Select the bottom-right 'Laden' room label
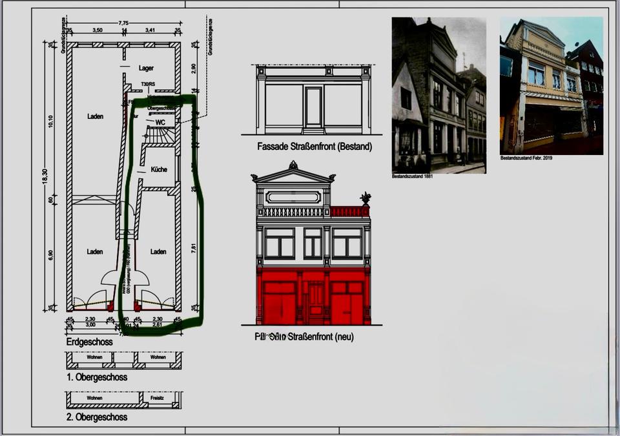This screenshot has width=620, height=436. 158,251
